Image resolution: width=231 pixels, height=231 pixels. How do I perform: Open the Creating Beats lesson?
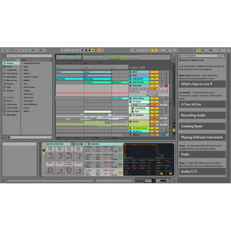[x=202, y=126]
